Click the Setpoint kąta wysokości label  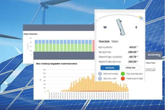click(110, 57)
